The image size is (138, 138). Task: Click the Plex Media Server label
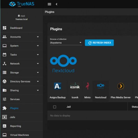[x=121, y=97]
